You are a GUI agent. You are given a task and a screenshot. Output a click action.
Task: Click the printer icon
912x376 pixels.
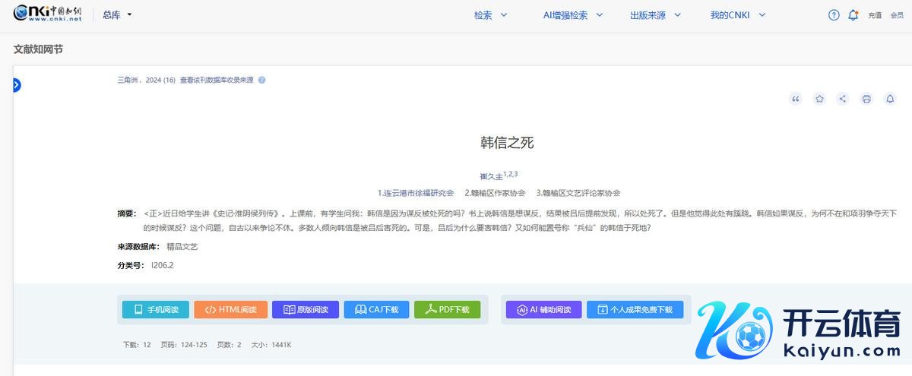tap(866, 99)
